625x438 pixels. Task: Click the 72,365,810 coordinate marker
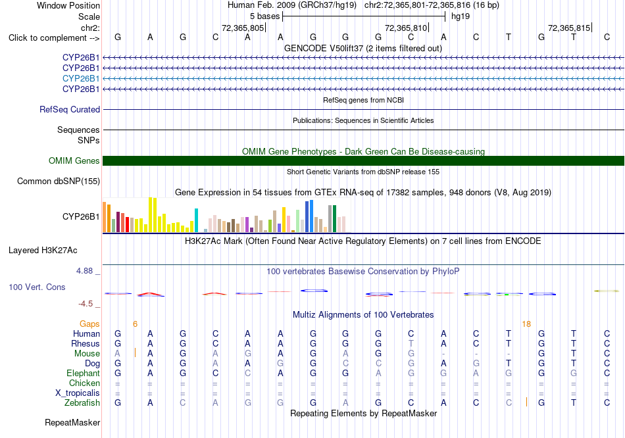point(406,28)
